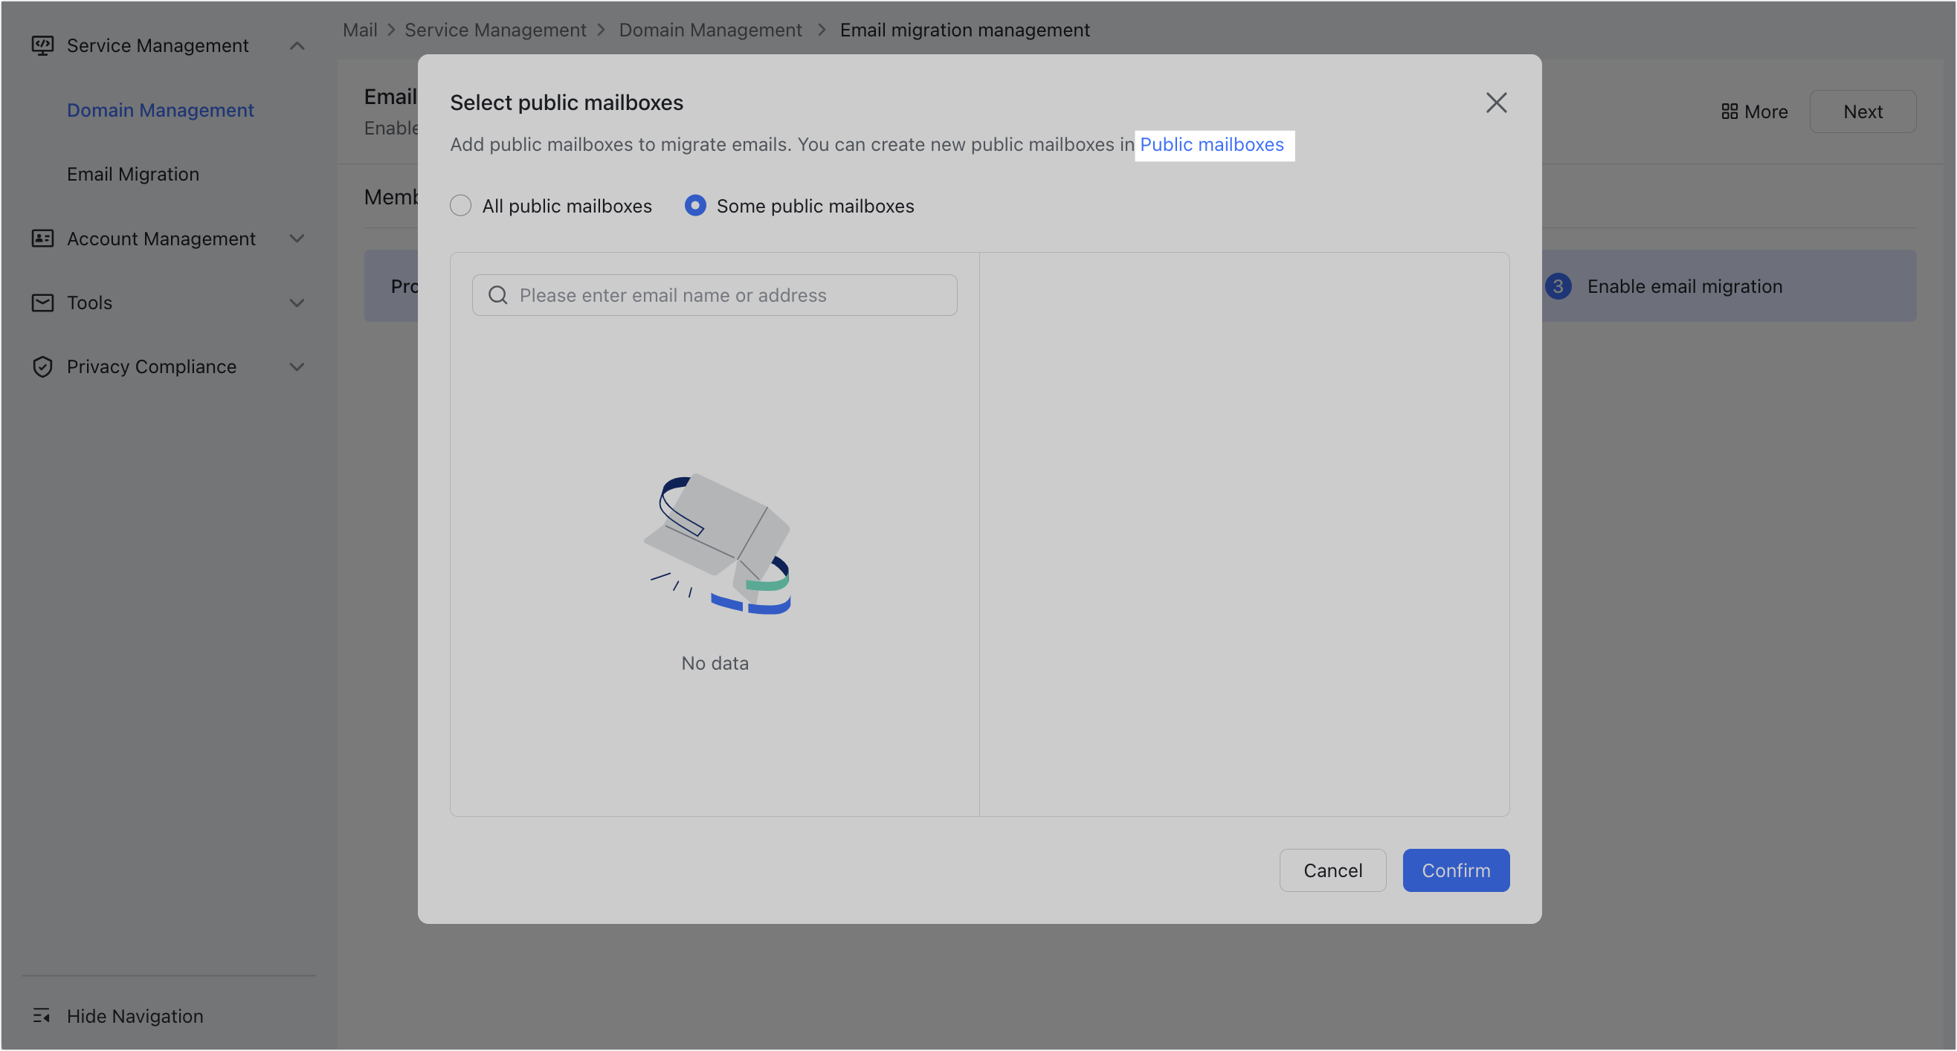Click the Account Management contact card icon
The width and height of the screenshot is (1957, 1051).
pyautogui.click(x=42, y=239)
